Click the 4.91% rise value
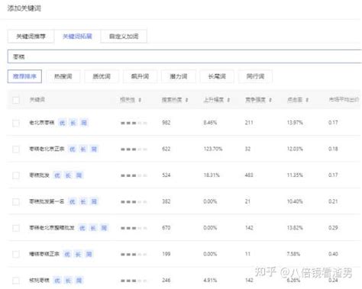Screen dimensions: 362x289 click(210, 280)
